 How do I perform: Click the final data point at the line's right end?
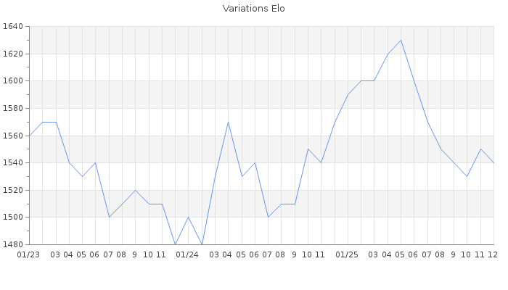(493, 162)
